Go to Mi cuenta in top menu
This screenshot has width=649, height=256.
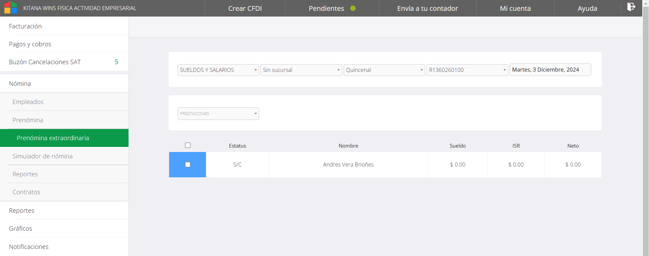click(x=515, y=8)
